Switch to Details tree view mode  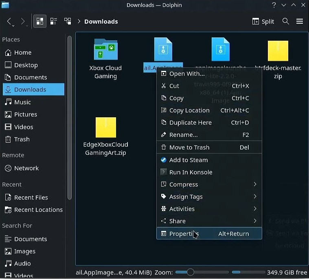68,21
